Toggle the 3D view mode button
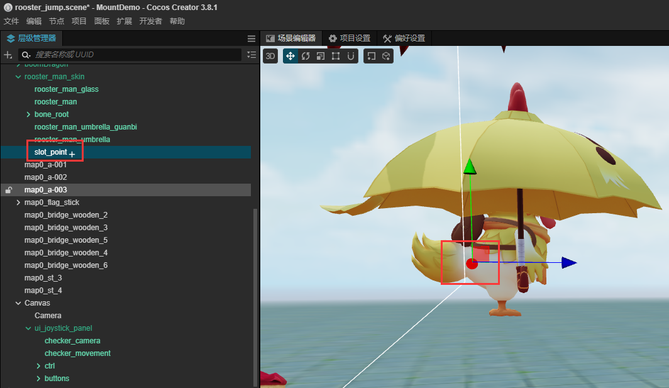Viewport: 669px width, 388px height. [x=270, y=56]
